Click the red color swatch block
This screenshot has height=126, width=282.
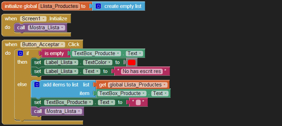coord(132,62)
